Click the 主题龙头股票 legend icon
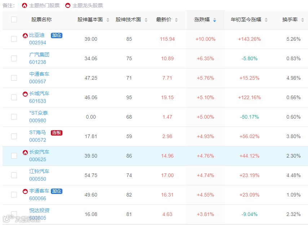Viewport: 308px width, 225px height. coord(68,5)
